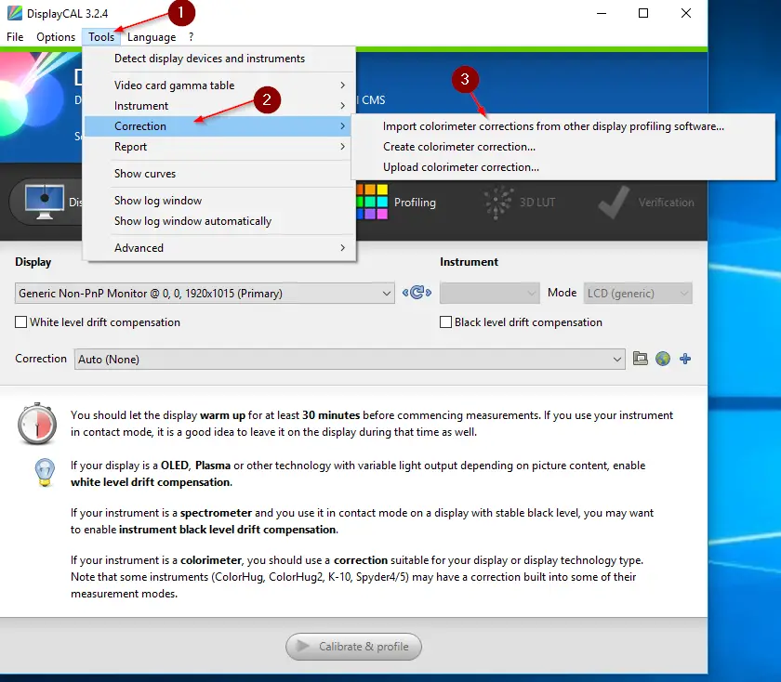Select the Correction menu entry
Image resolution: width=781 pixels, height=682 pixels.
coord(219,126)
